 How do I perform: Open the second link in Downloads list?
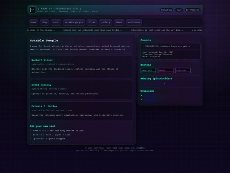(x=151, y=100)
